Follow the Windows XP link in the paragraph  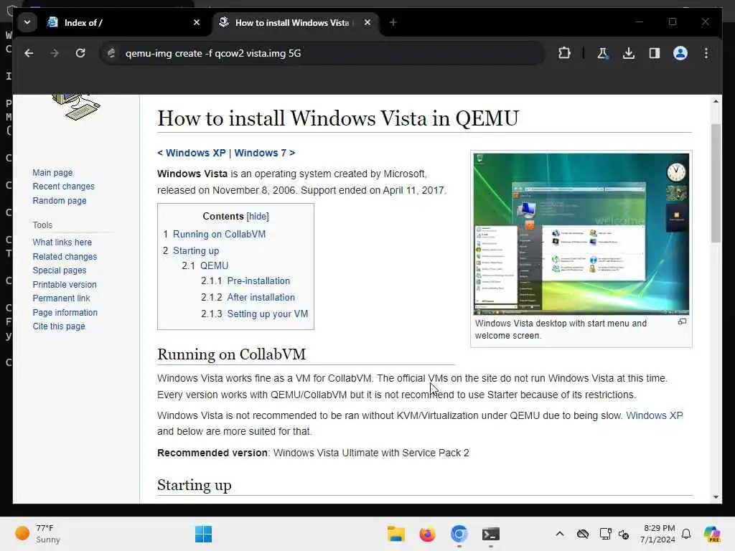coord(655,415)
